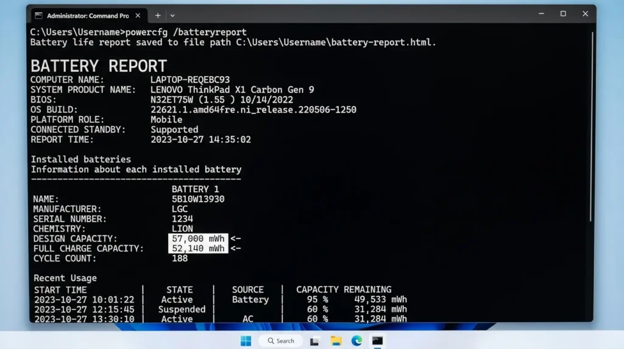
Task: Click the 'Installed batteries' heading
Action: pos(81,159)
